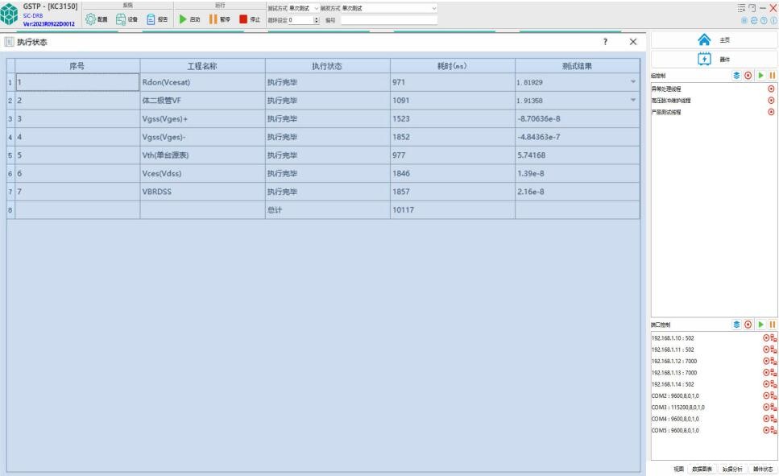
Task: Open the 测试方式 dropdown
Action: [x=304, y=8]
